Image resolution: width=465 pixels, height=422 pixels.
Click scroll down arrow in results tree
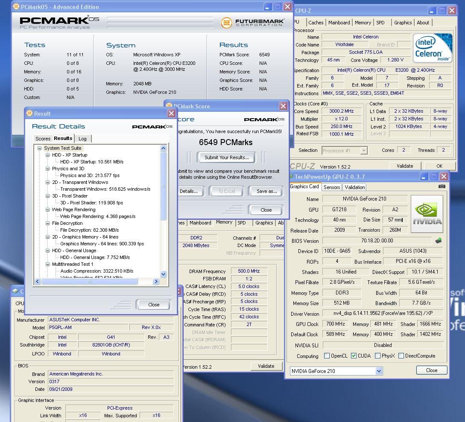pos(164,274)
